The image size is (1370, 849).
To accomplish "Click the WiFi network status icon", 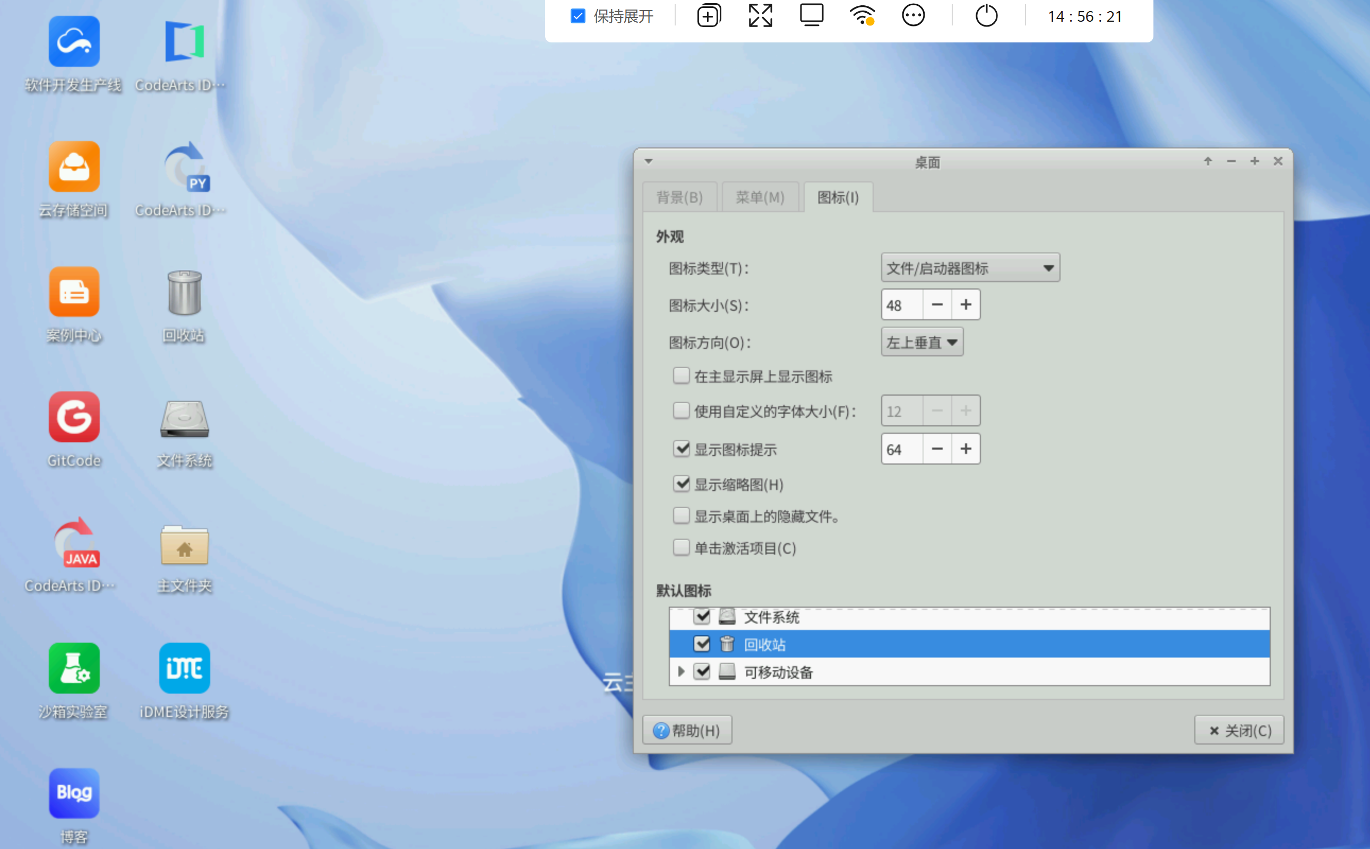I will [861, 16].
